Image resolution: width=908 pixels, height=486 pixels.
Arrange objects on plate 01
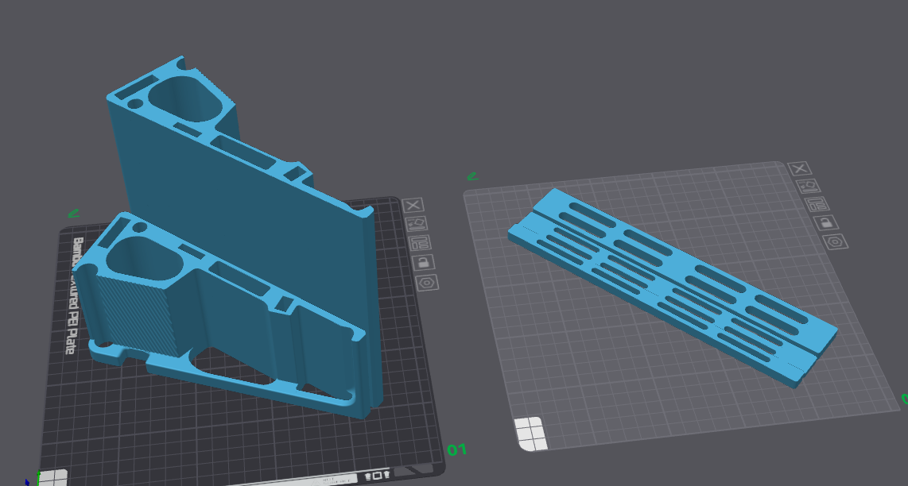click(420, 243)
